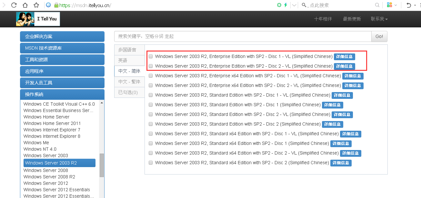Screen dimensions: 421x198
Task: Click the browser forward arrow
Action: [x=4, y=5]
